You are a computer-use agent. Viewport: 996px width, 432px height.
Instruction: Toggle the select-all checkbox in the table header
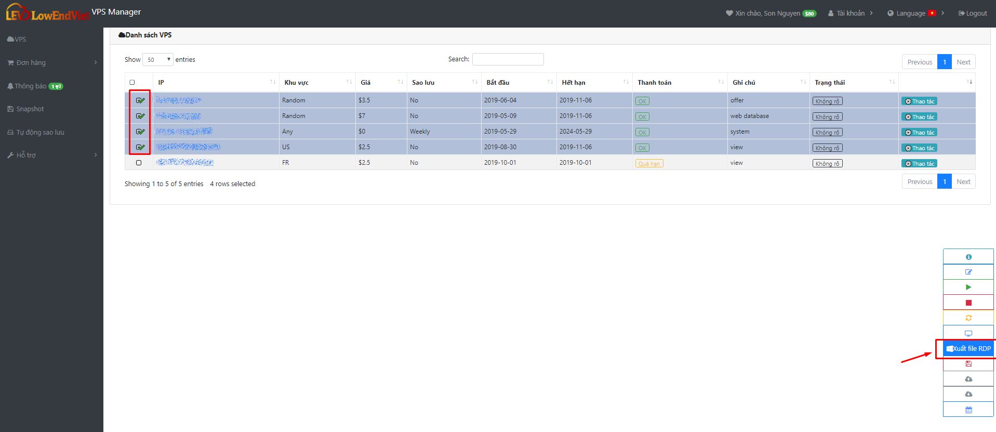[x=132, y=82]
